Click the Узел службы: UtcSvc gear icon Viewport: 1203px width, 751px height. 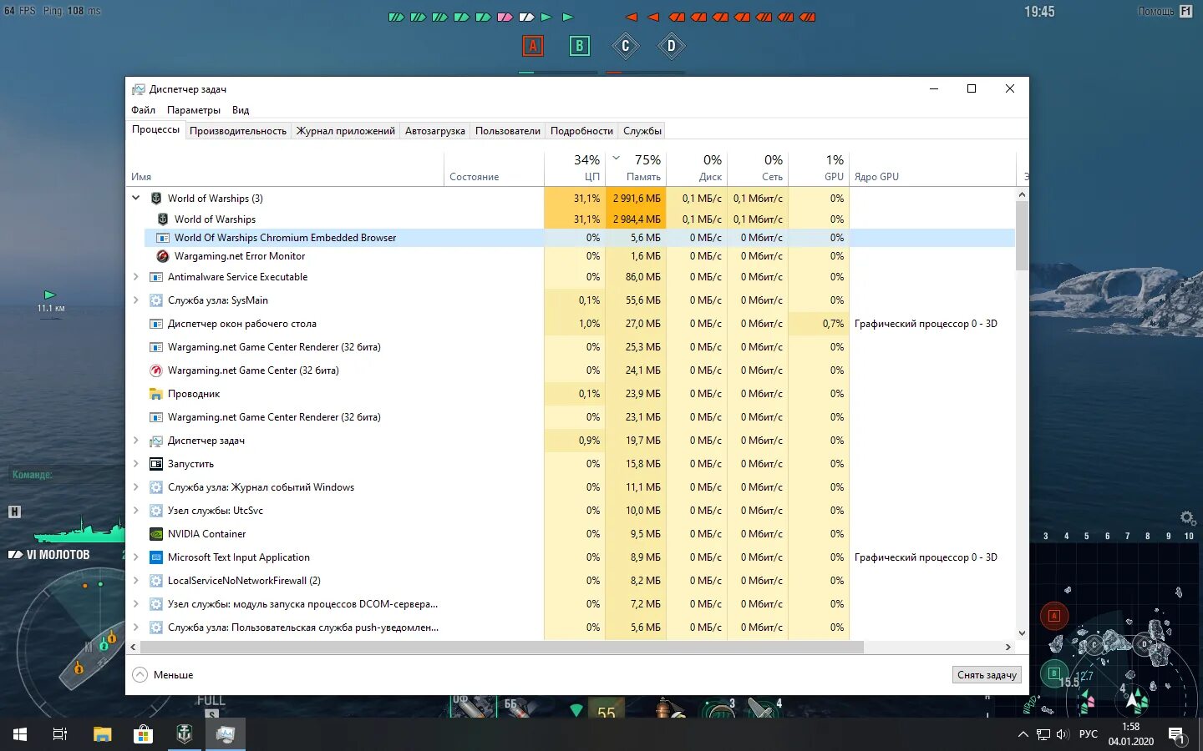tap(155, 511)
